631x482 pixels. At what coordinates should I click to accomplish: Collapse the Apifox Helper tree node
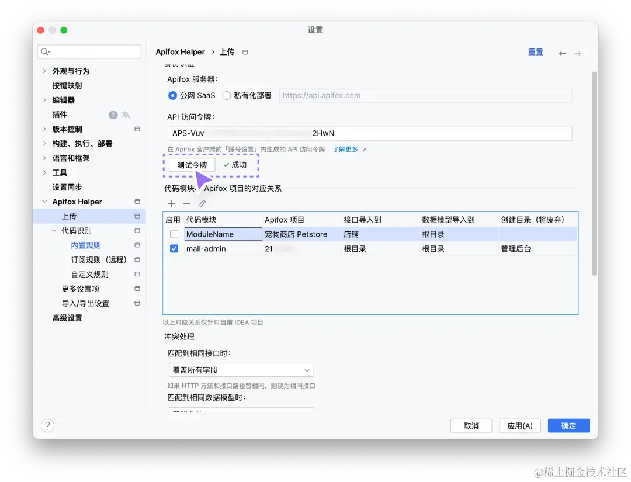pos(44,202)
